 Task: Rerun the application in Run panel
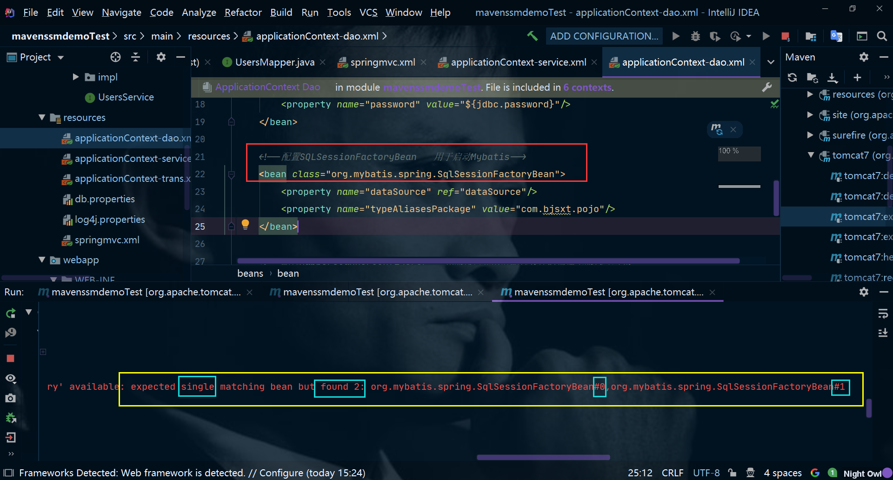(x=10, y=313)
